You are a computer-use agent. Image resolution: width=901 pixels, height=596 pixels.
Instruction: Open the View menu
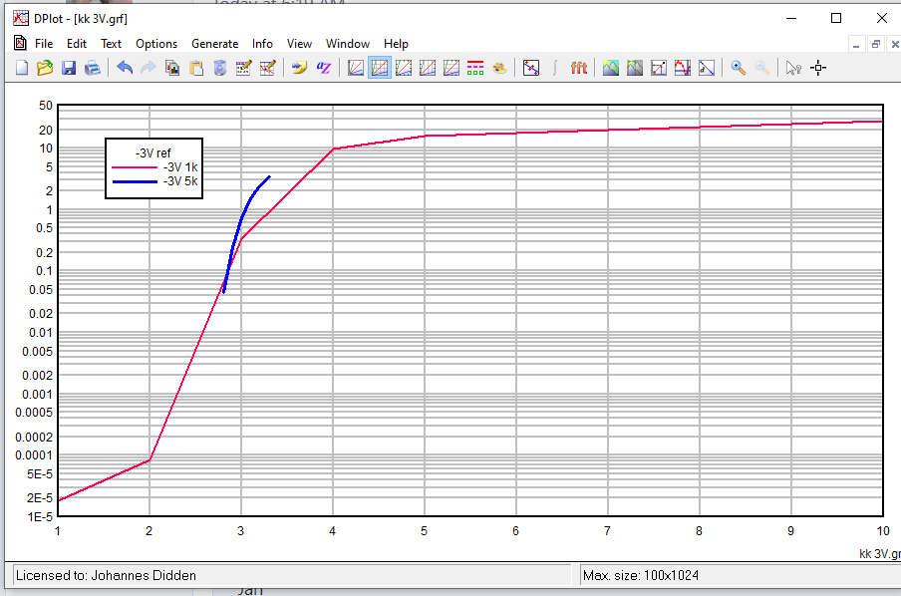[299, 44]
